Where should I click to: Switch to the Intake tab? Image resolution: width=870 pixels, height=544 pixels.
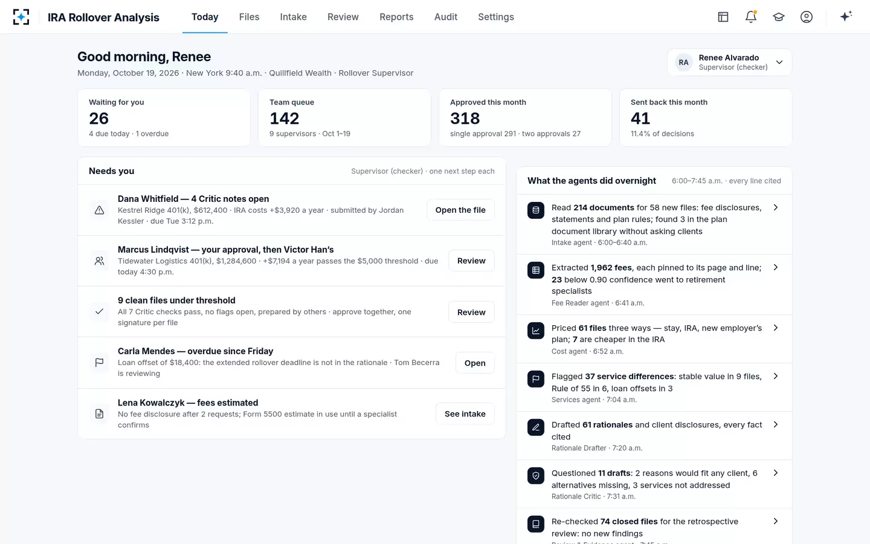tap(293, 17)
